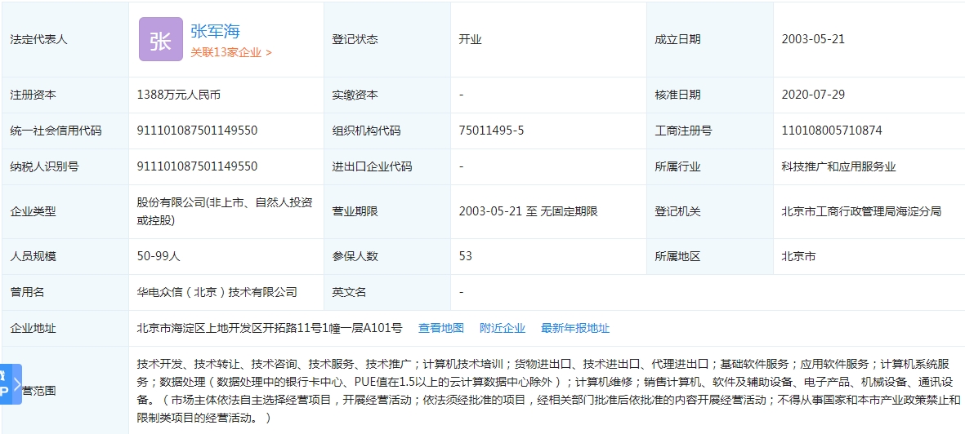Click the 查看地图 view map link
Viewport: 965px width, 434px height.
440,328
